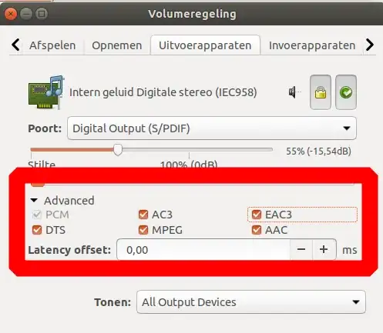Mute the Intern geluid output via speaker icon

pyautogui.click(x=294, y=92)
